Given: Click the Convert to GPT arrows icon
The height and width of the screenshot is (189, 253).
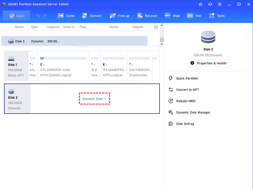Looking at the screenshot, I should pos(171,90).
